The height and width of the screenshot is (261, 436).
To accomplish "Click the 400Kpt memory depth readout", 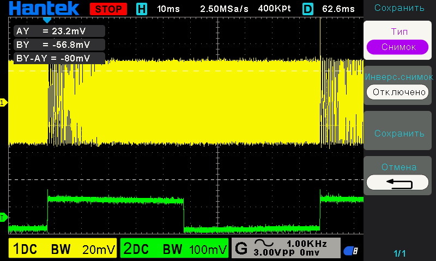I will [274, 9].
